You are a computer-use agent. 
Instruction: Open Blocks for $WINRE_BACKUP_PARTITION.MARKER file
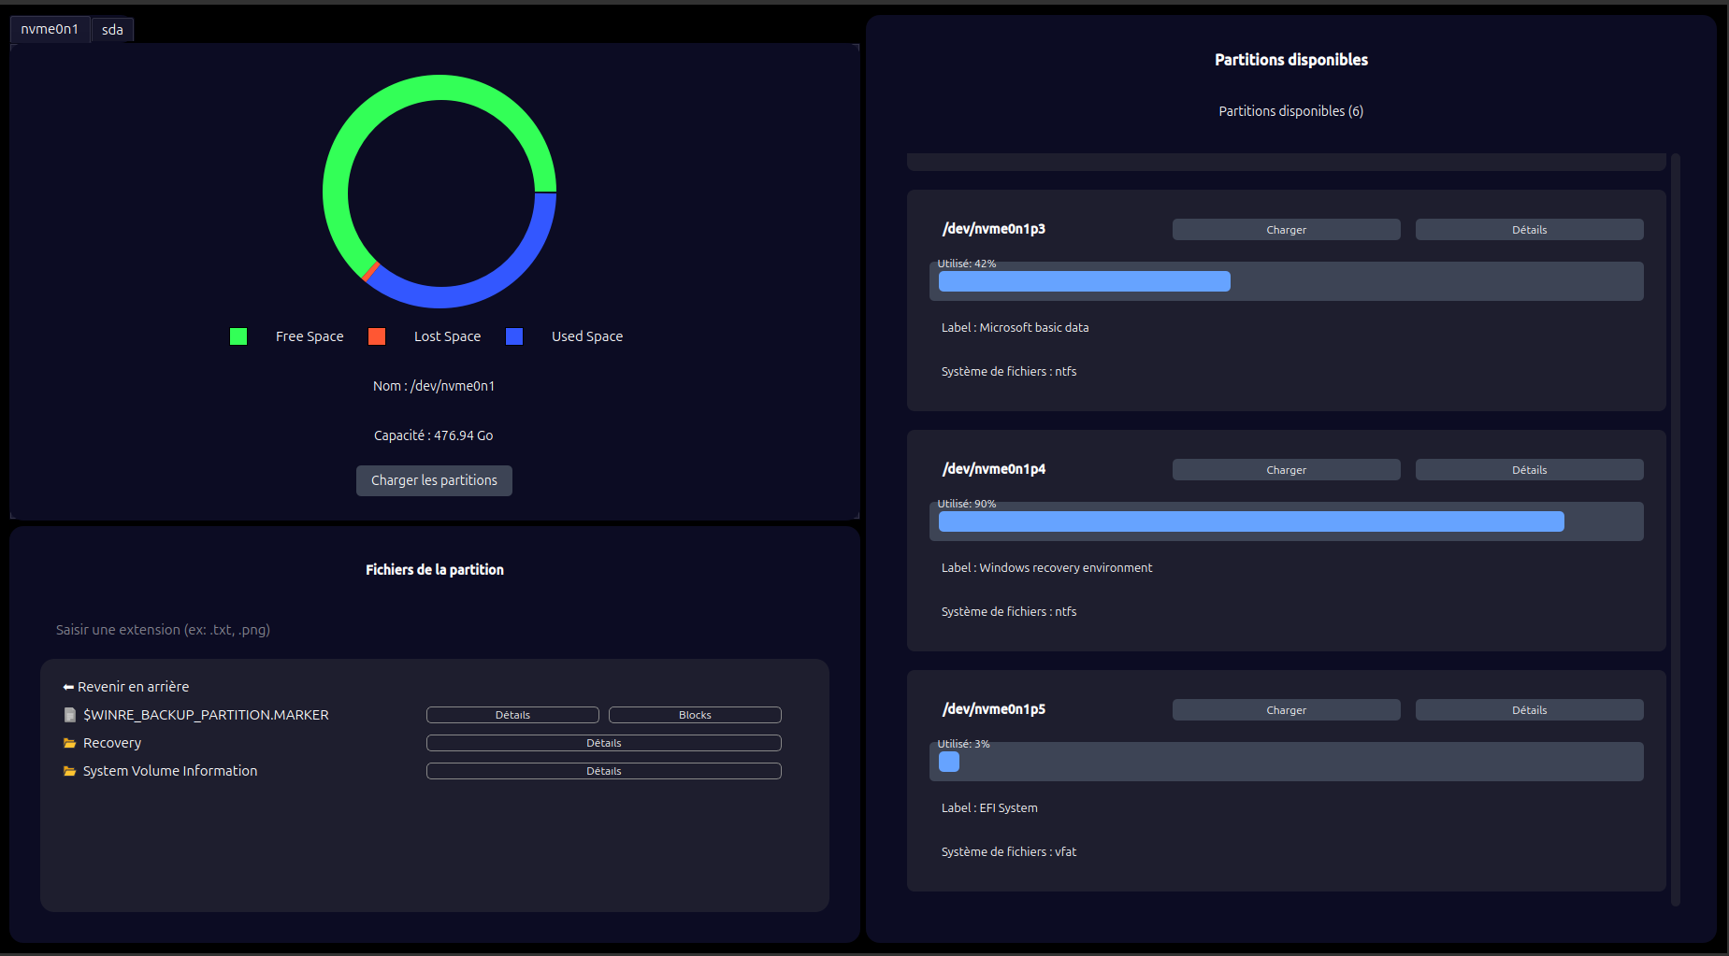coord(695,715)
